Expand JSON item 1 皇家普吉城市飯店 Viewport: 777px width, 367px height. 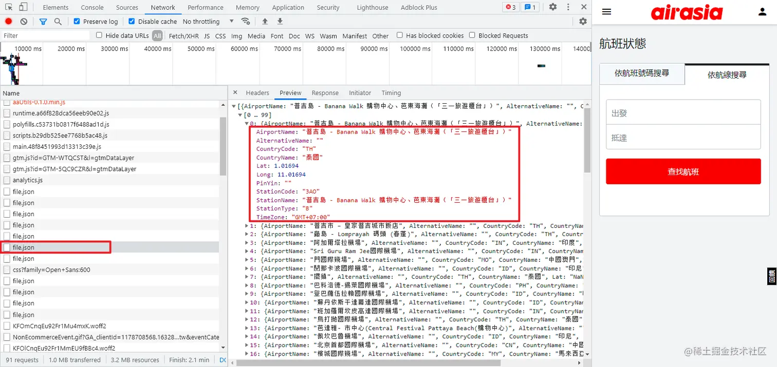(247, 226)
